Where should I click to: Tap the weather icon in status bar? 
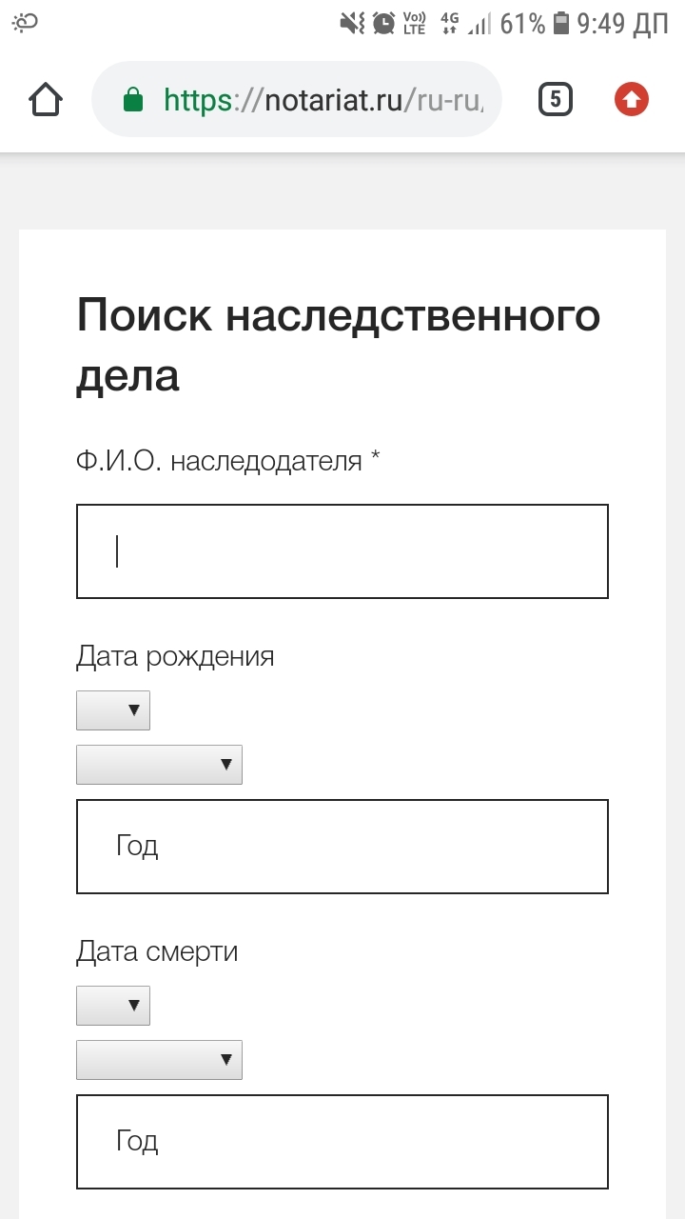[x=25, y=23]
